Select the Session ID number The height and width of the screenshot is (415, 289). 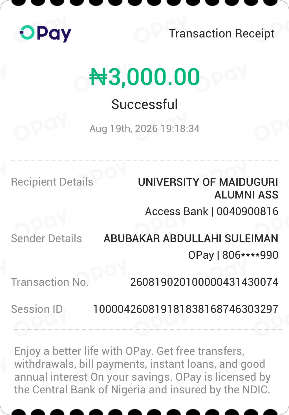coord(186,309)
